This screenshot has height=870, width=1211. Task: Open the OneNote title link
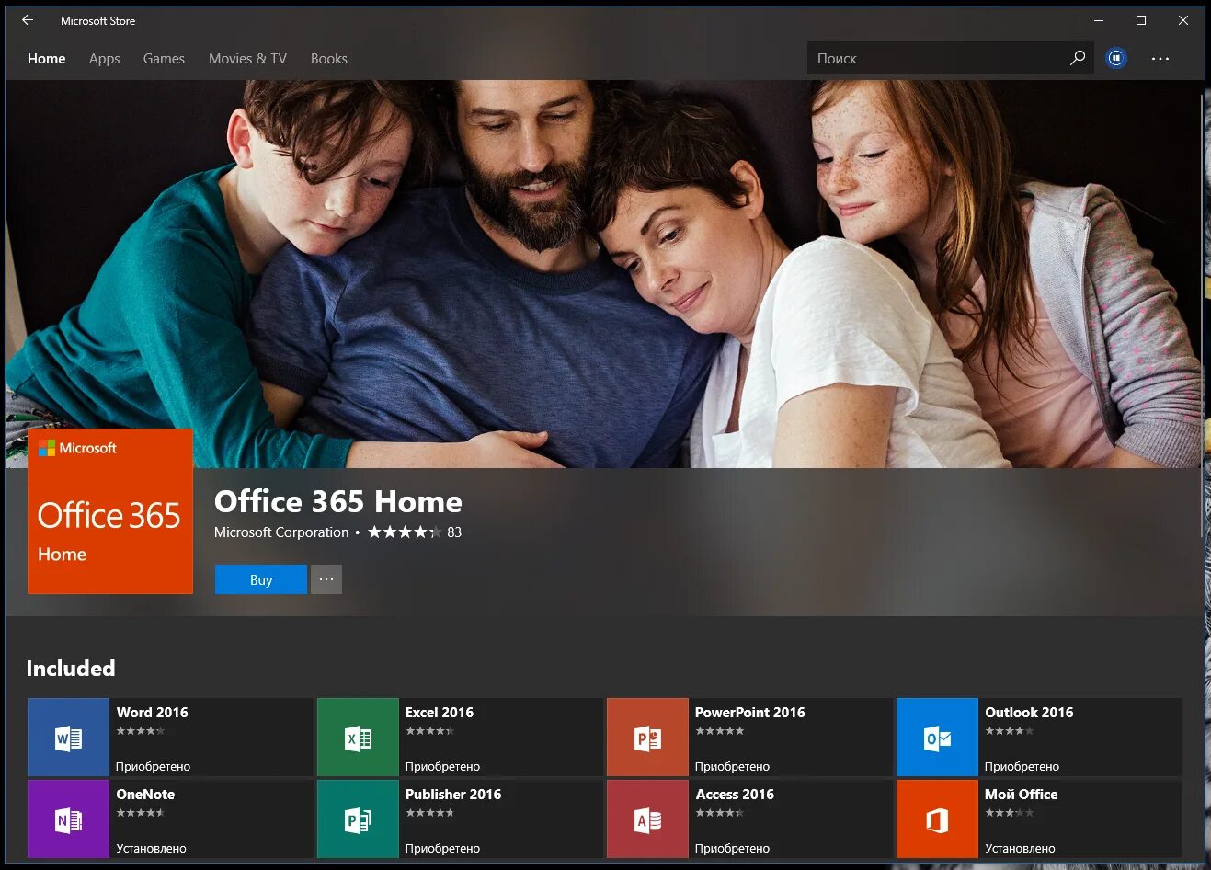pos(145,794)
